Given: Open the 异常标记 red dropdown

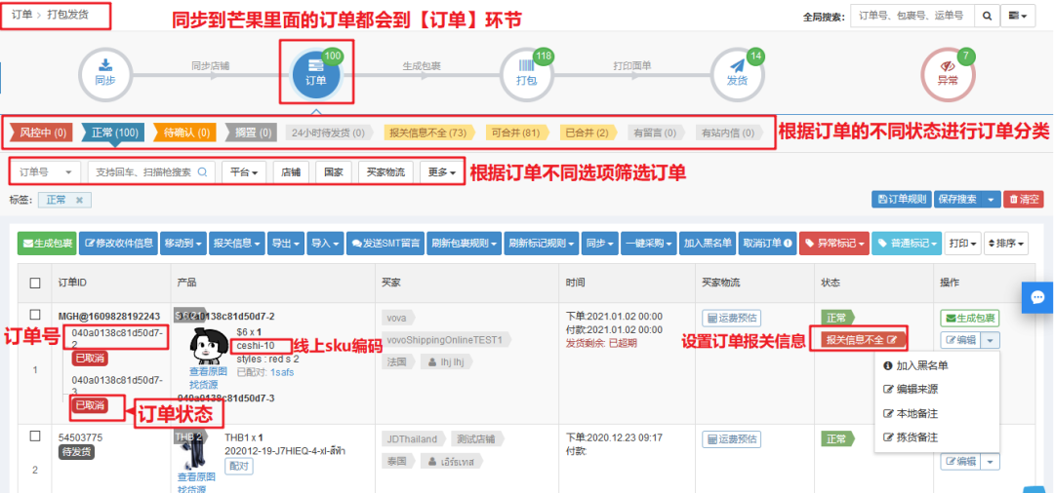Looking at the screenshot, I should click(834, 244).
